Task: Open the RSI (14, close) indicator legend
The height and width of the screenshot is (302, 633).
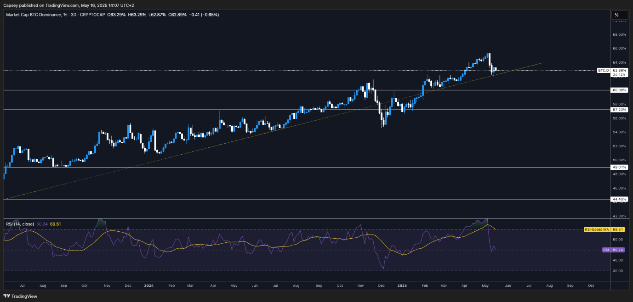Action: (x=21, y=224)
